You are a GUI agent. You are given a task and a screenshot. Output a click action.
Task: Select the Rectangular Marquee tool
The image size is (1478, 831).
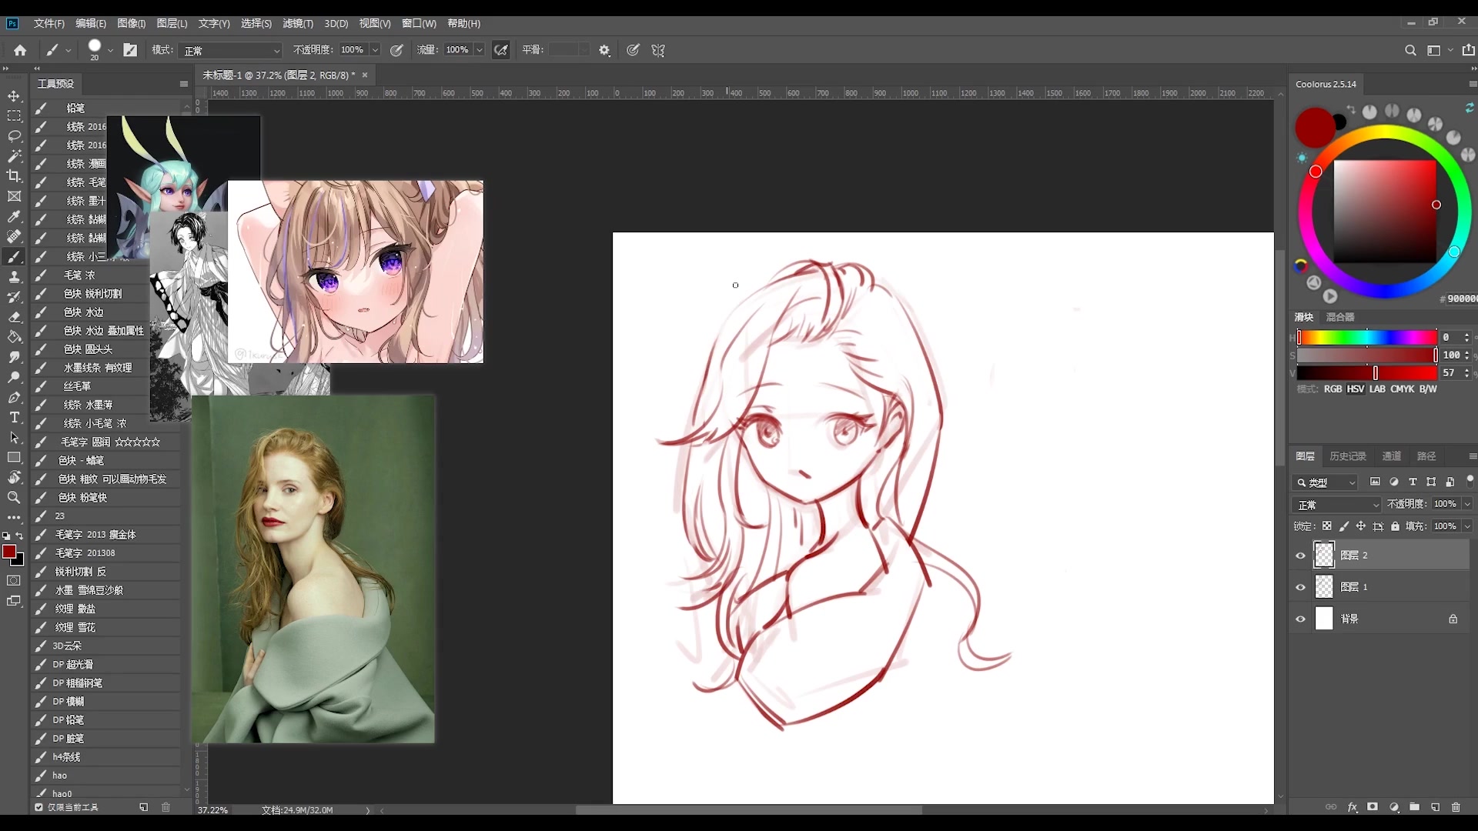(x=14, y=116)
